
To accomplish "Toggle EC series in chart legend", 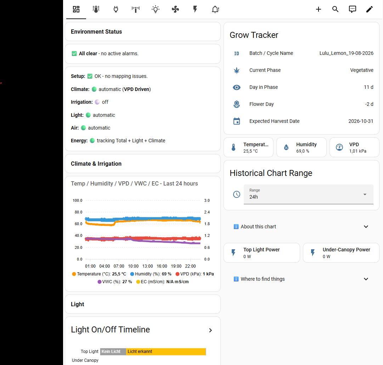I will point(162,282).
